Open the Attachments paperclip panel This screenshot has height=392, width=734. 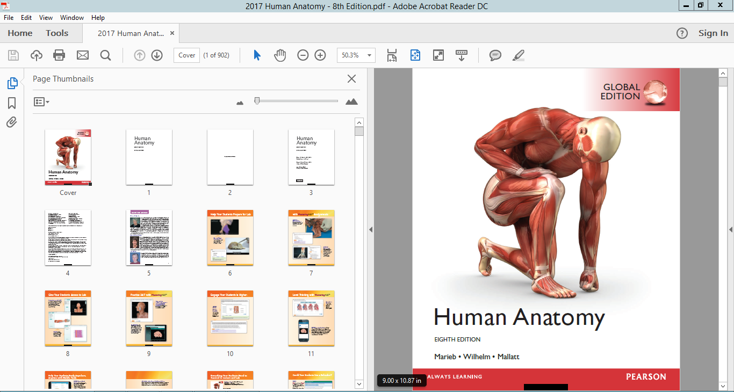12,122
